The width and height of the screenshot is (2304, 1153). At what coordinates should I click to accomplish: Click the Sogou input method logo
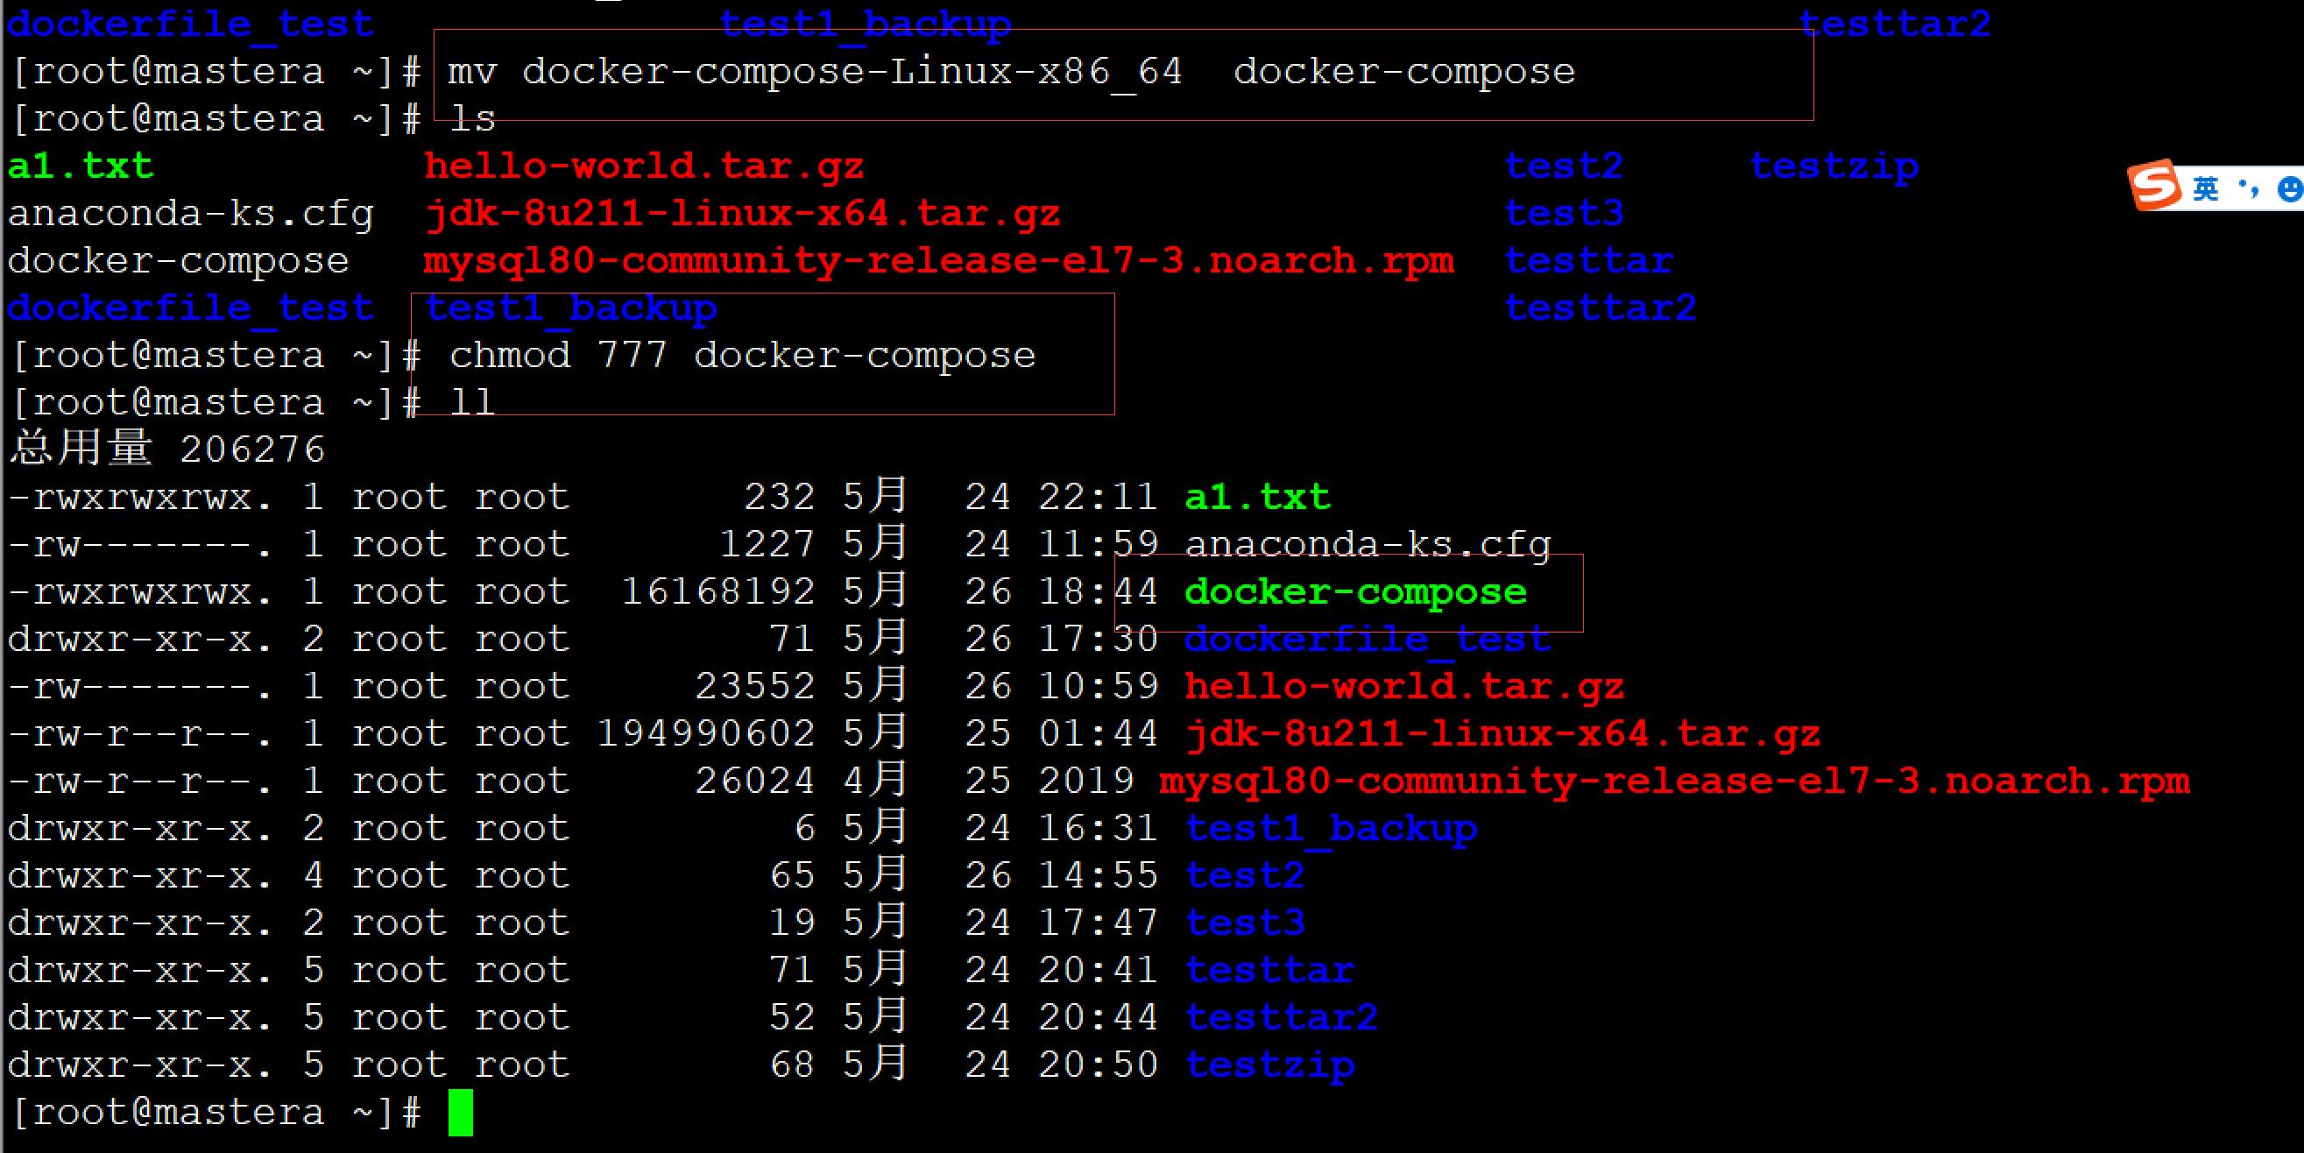click(x=2154, y=185)
